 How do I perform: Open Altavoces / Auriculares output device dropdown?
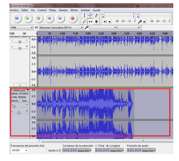(x=61, y=27)
